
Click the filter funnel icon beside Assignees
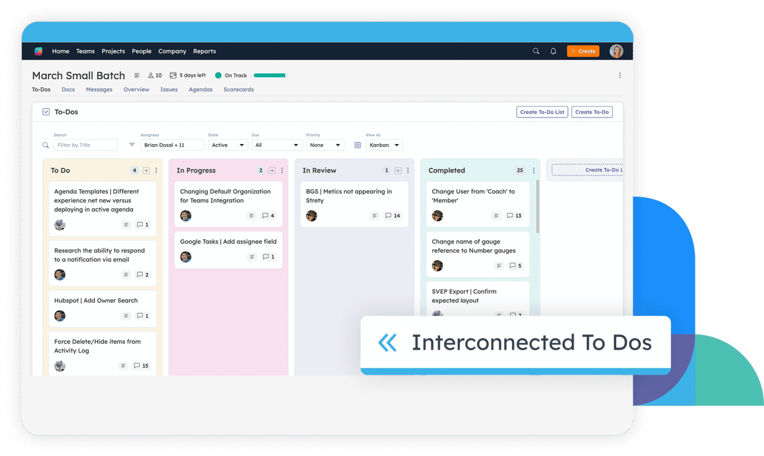(131, 145)
